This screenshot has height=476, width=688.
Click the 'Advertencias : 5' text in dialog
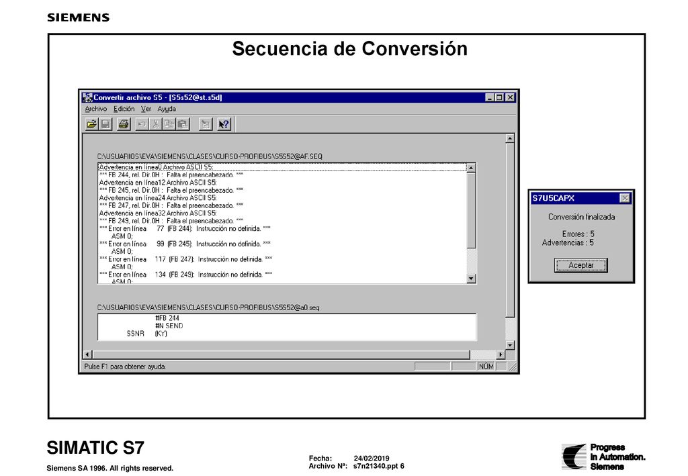click(x=568, y=243)
